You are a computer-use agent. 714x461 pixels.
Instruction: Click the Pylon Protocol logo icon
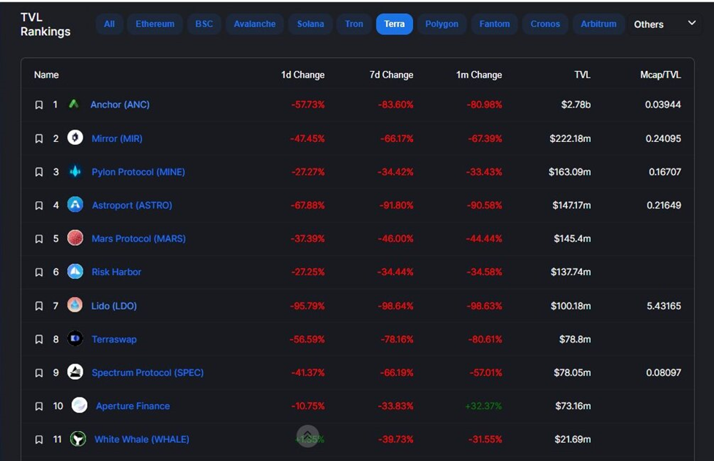(x=75, y=171)
